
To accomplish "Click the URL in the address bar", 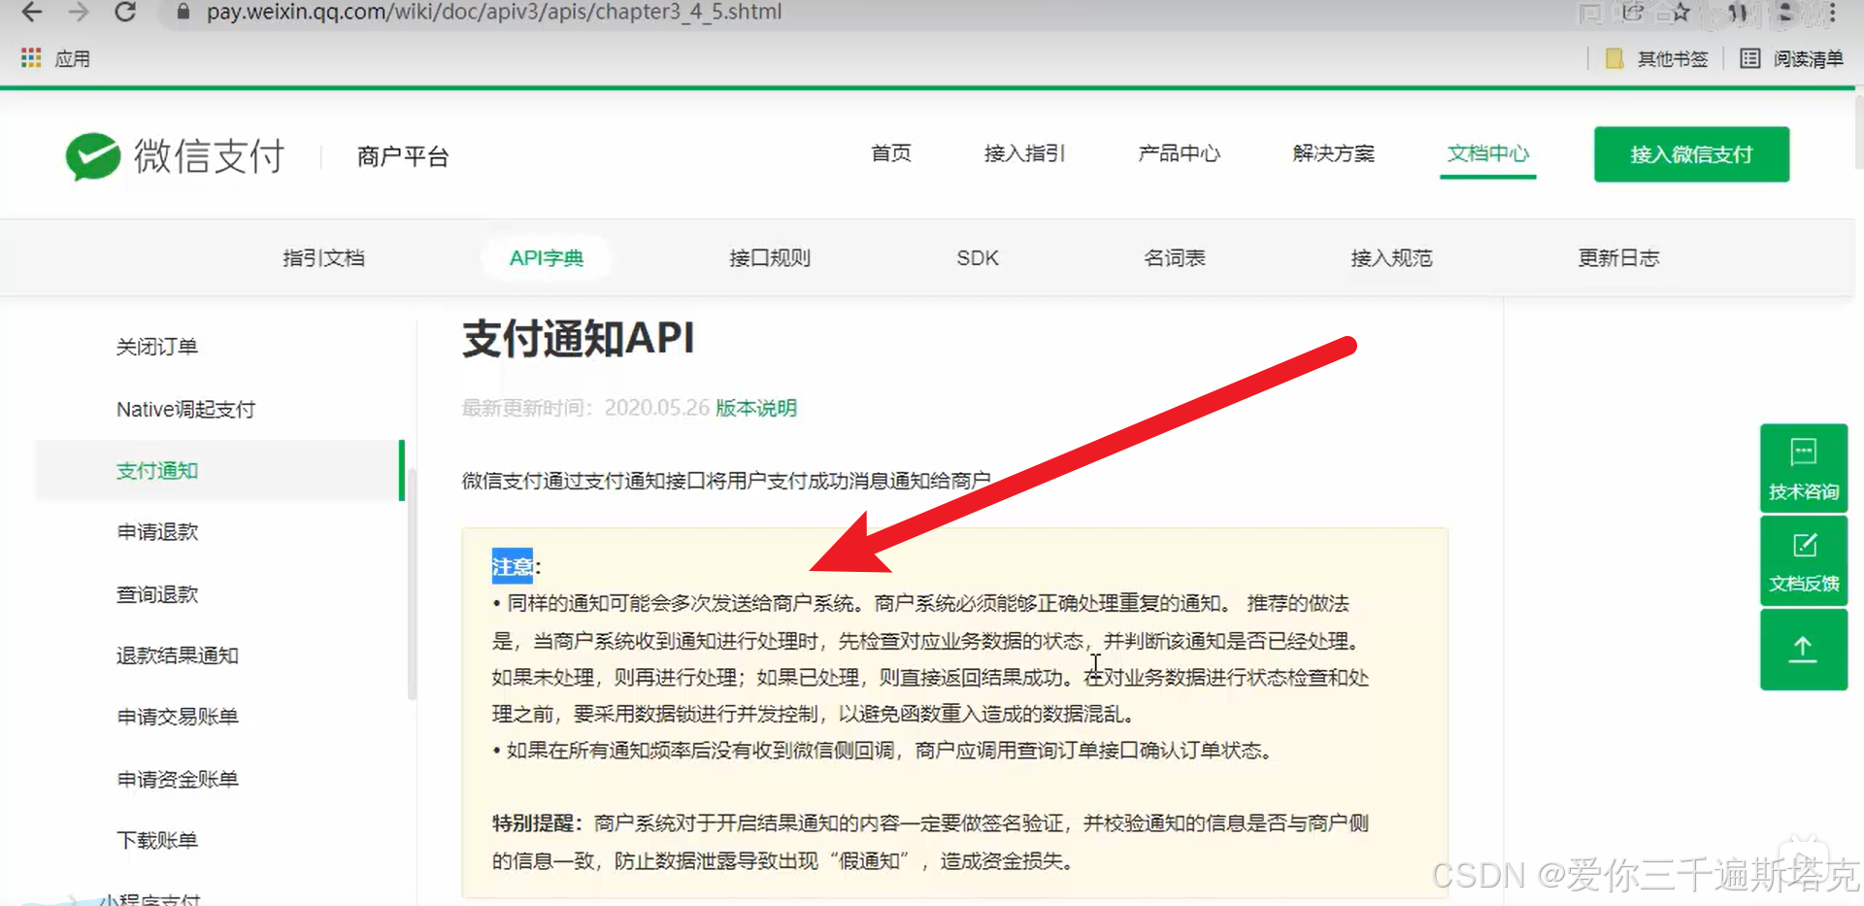I will coord(493,13).
